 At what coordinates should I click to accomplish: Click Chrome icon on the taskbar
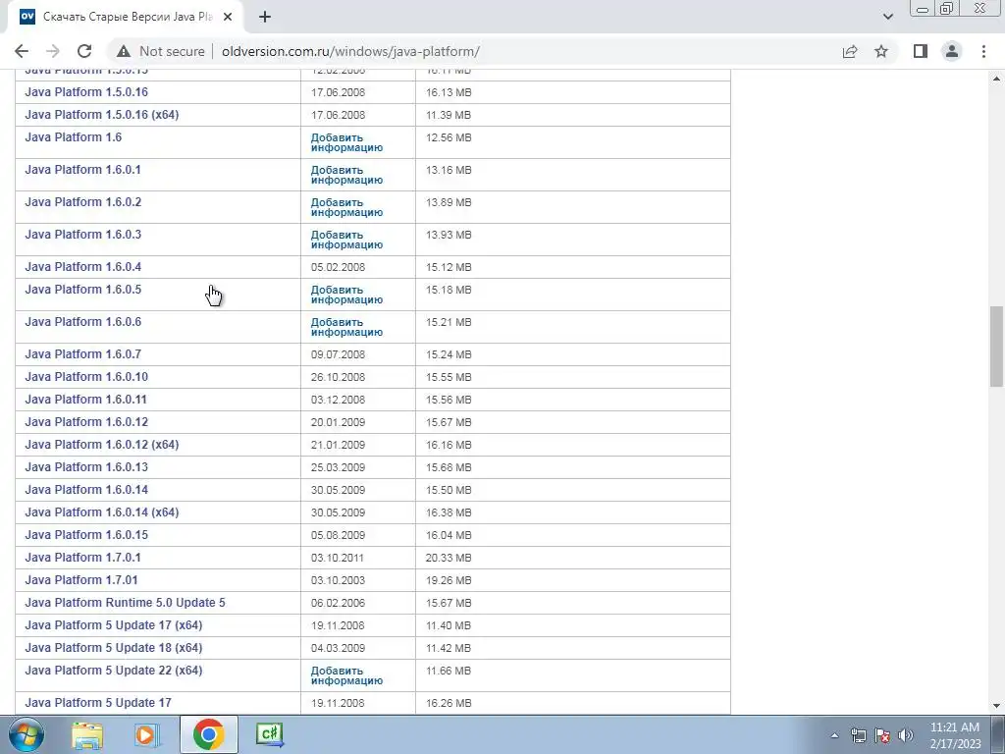point(208,734)
